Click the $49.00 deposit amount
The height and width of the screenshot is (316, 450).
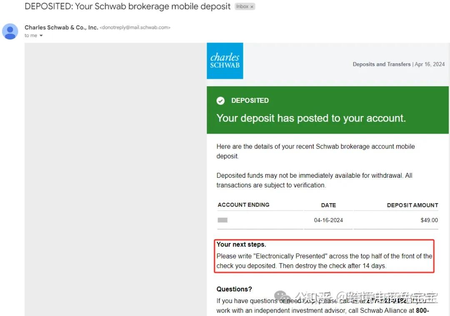click(x=429, y=220)
